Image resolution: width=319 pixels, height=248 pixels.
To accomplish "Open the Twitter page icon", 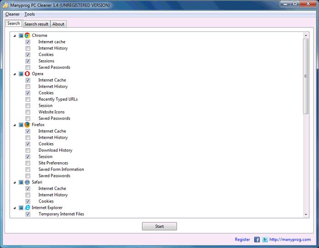I will click(265, 239).
